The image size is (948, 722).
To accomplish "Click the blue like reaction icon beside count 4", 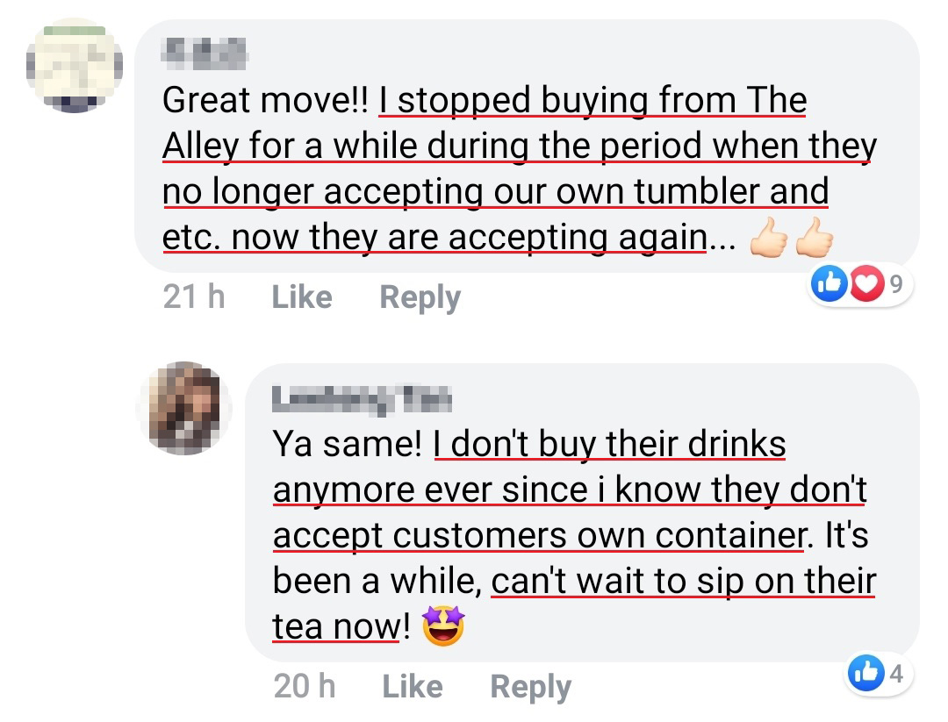I will pyautogui.click(x=864, y=674).
